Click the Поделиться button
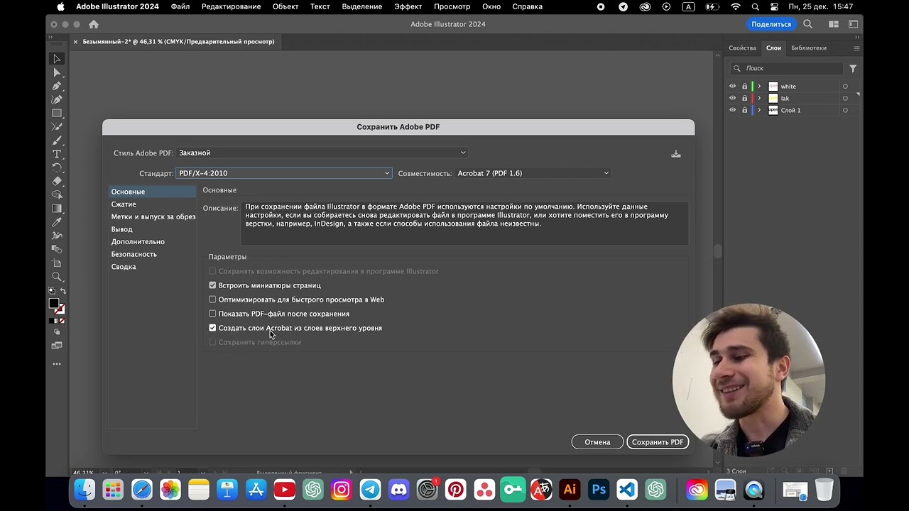The image size is (909, 511). [771, 24]
